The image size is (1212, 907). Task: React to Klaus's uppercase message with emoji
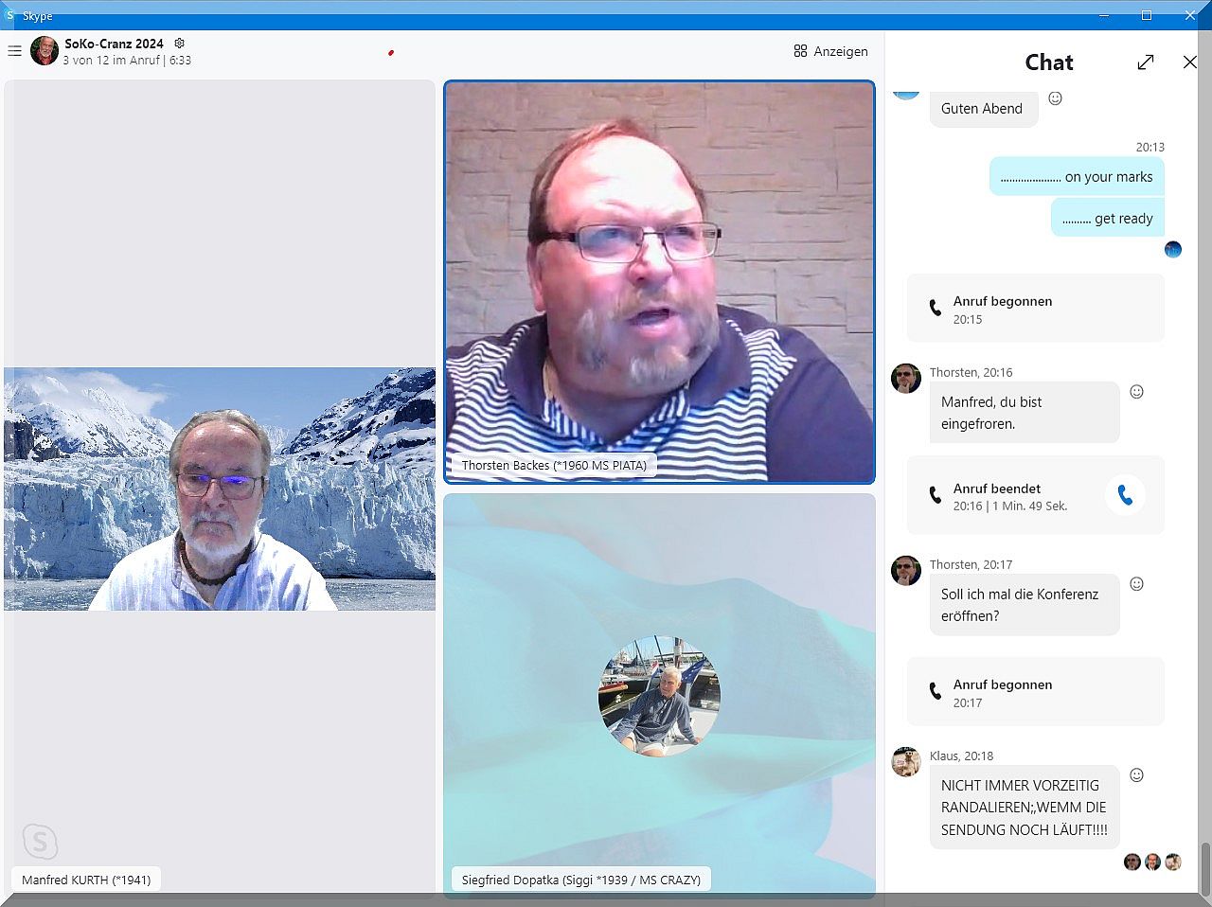tap(1136, 775)
